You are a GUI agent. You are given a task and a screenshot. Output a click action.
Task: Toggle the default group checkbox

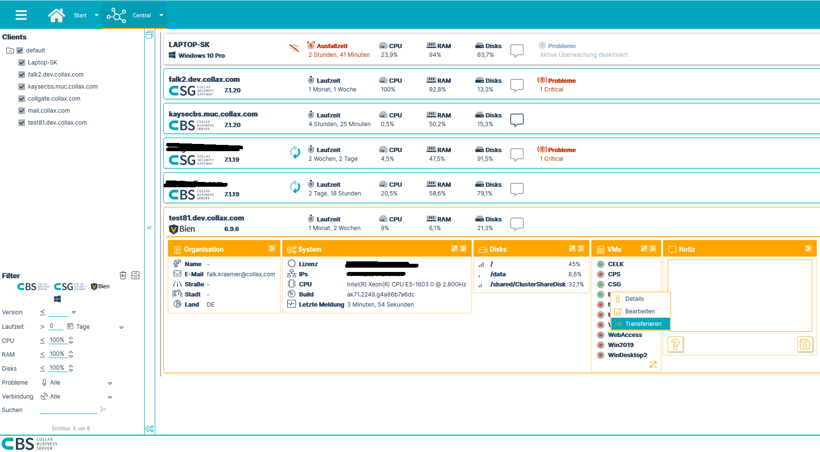coord(20,51)
